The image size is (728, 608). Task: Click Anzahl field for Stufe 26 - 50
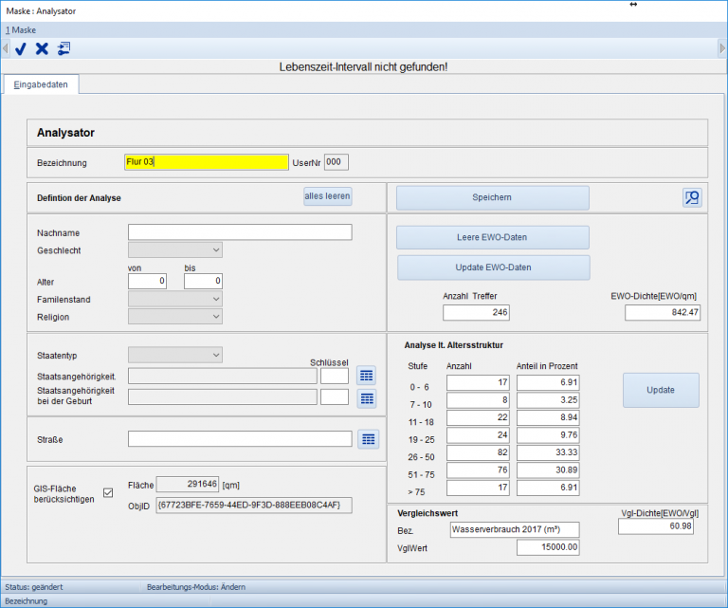[478, 452]
